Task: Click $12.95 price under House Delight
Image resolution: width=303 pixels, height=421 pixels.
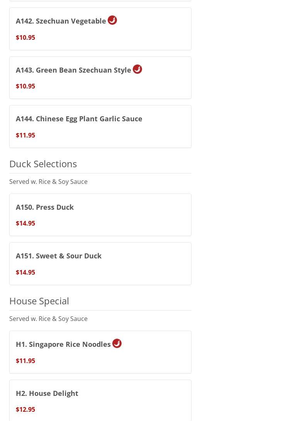Action: [25, 410]
